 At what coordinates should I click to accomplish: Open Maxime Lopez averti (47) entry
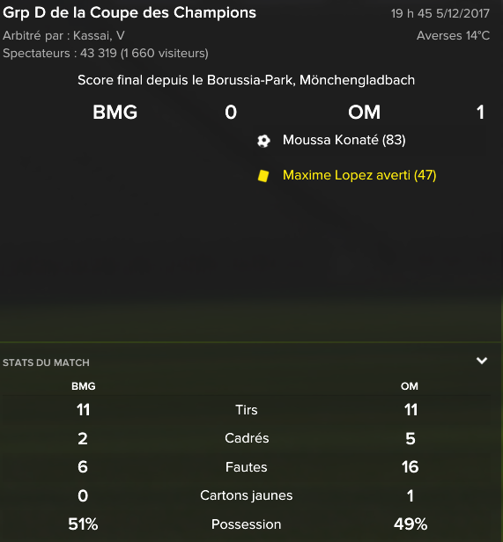point(359,175)
